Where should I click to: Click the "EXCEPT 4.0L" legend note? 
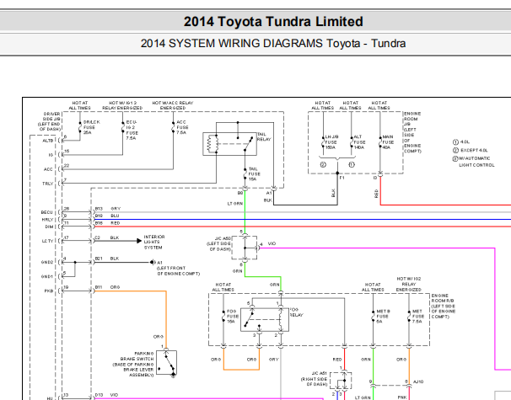click(x=474, y=151)
